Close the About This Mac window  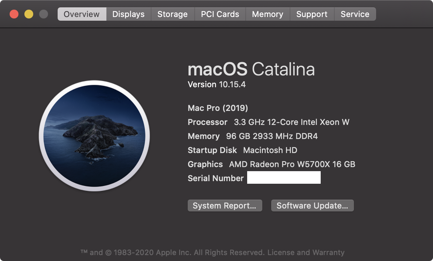click(14, 14)
